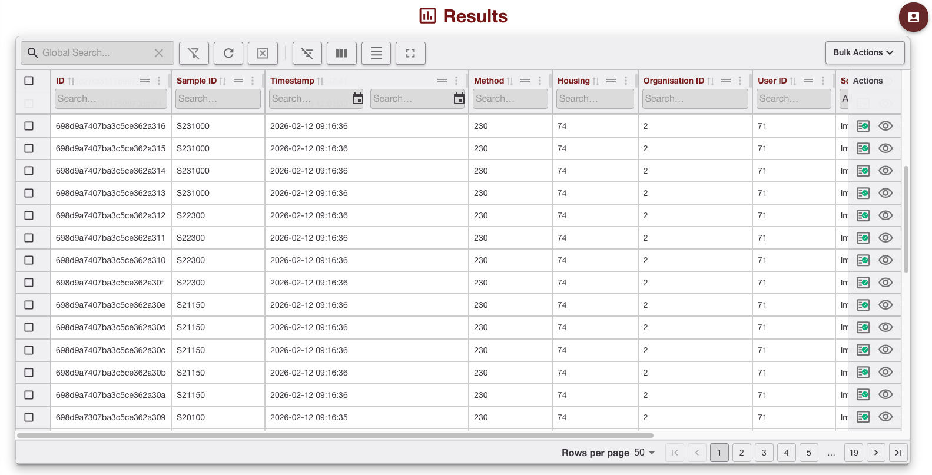Open Method column actions menu dots
The image size is (932, 475).
(x=540, y=81)
